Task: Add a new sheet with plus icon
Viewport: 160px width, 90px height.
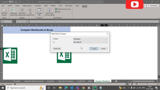Action: point(116,81)
